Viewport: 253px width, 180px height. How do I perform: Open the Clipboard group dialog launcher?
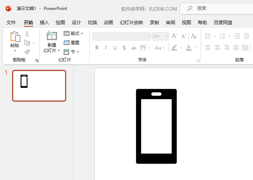[37, 61]
